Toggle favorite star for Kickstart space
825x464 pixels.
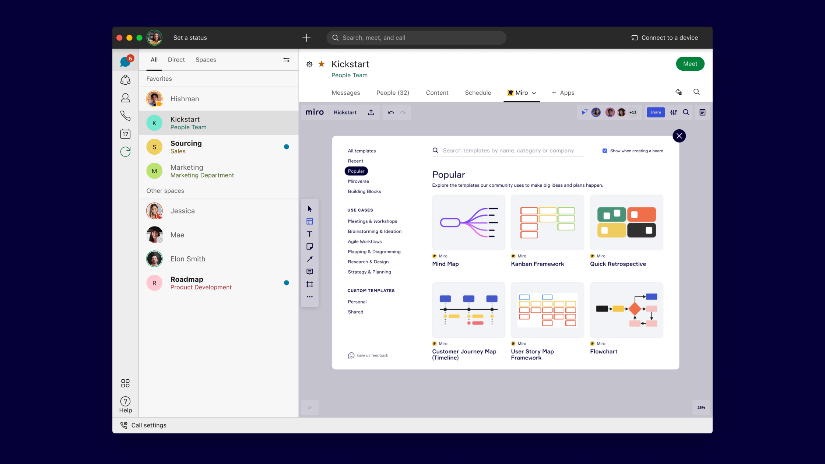tap(321, 64)
